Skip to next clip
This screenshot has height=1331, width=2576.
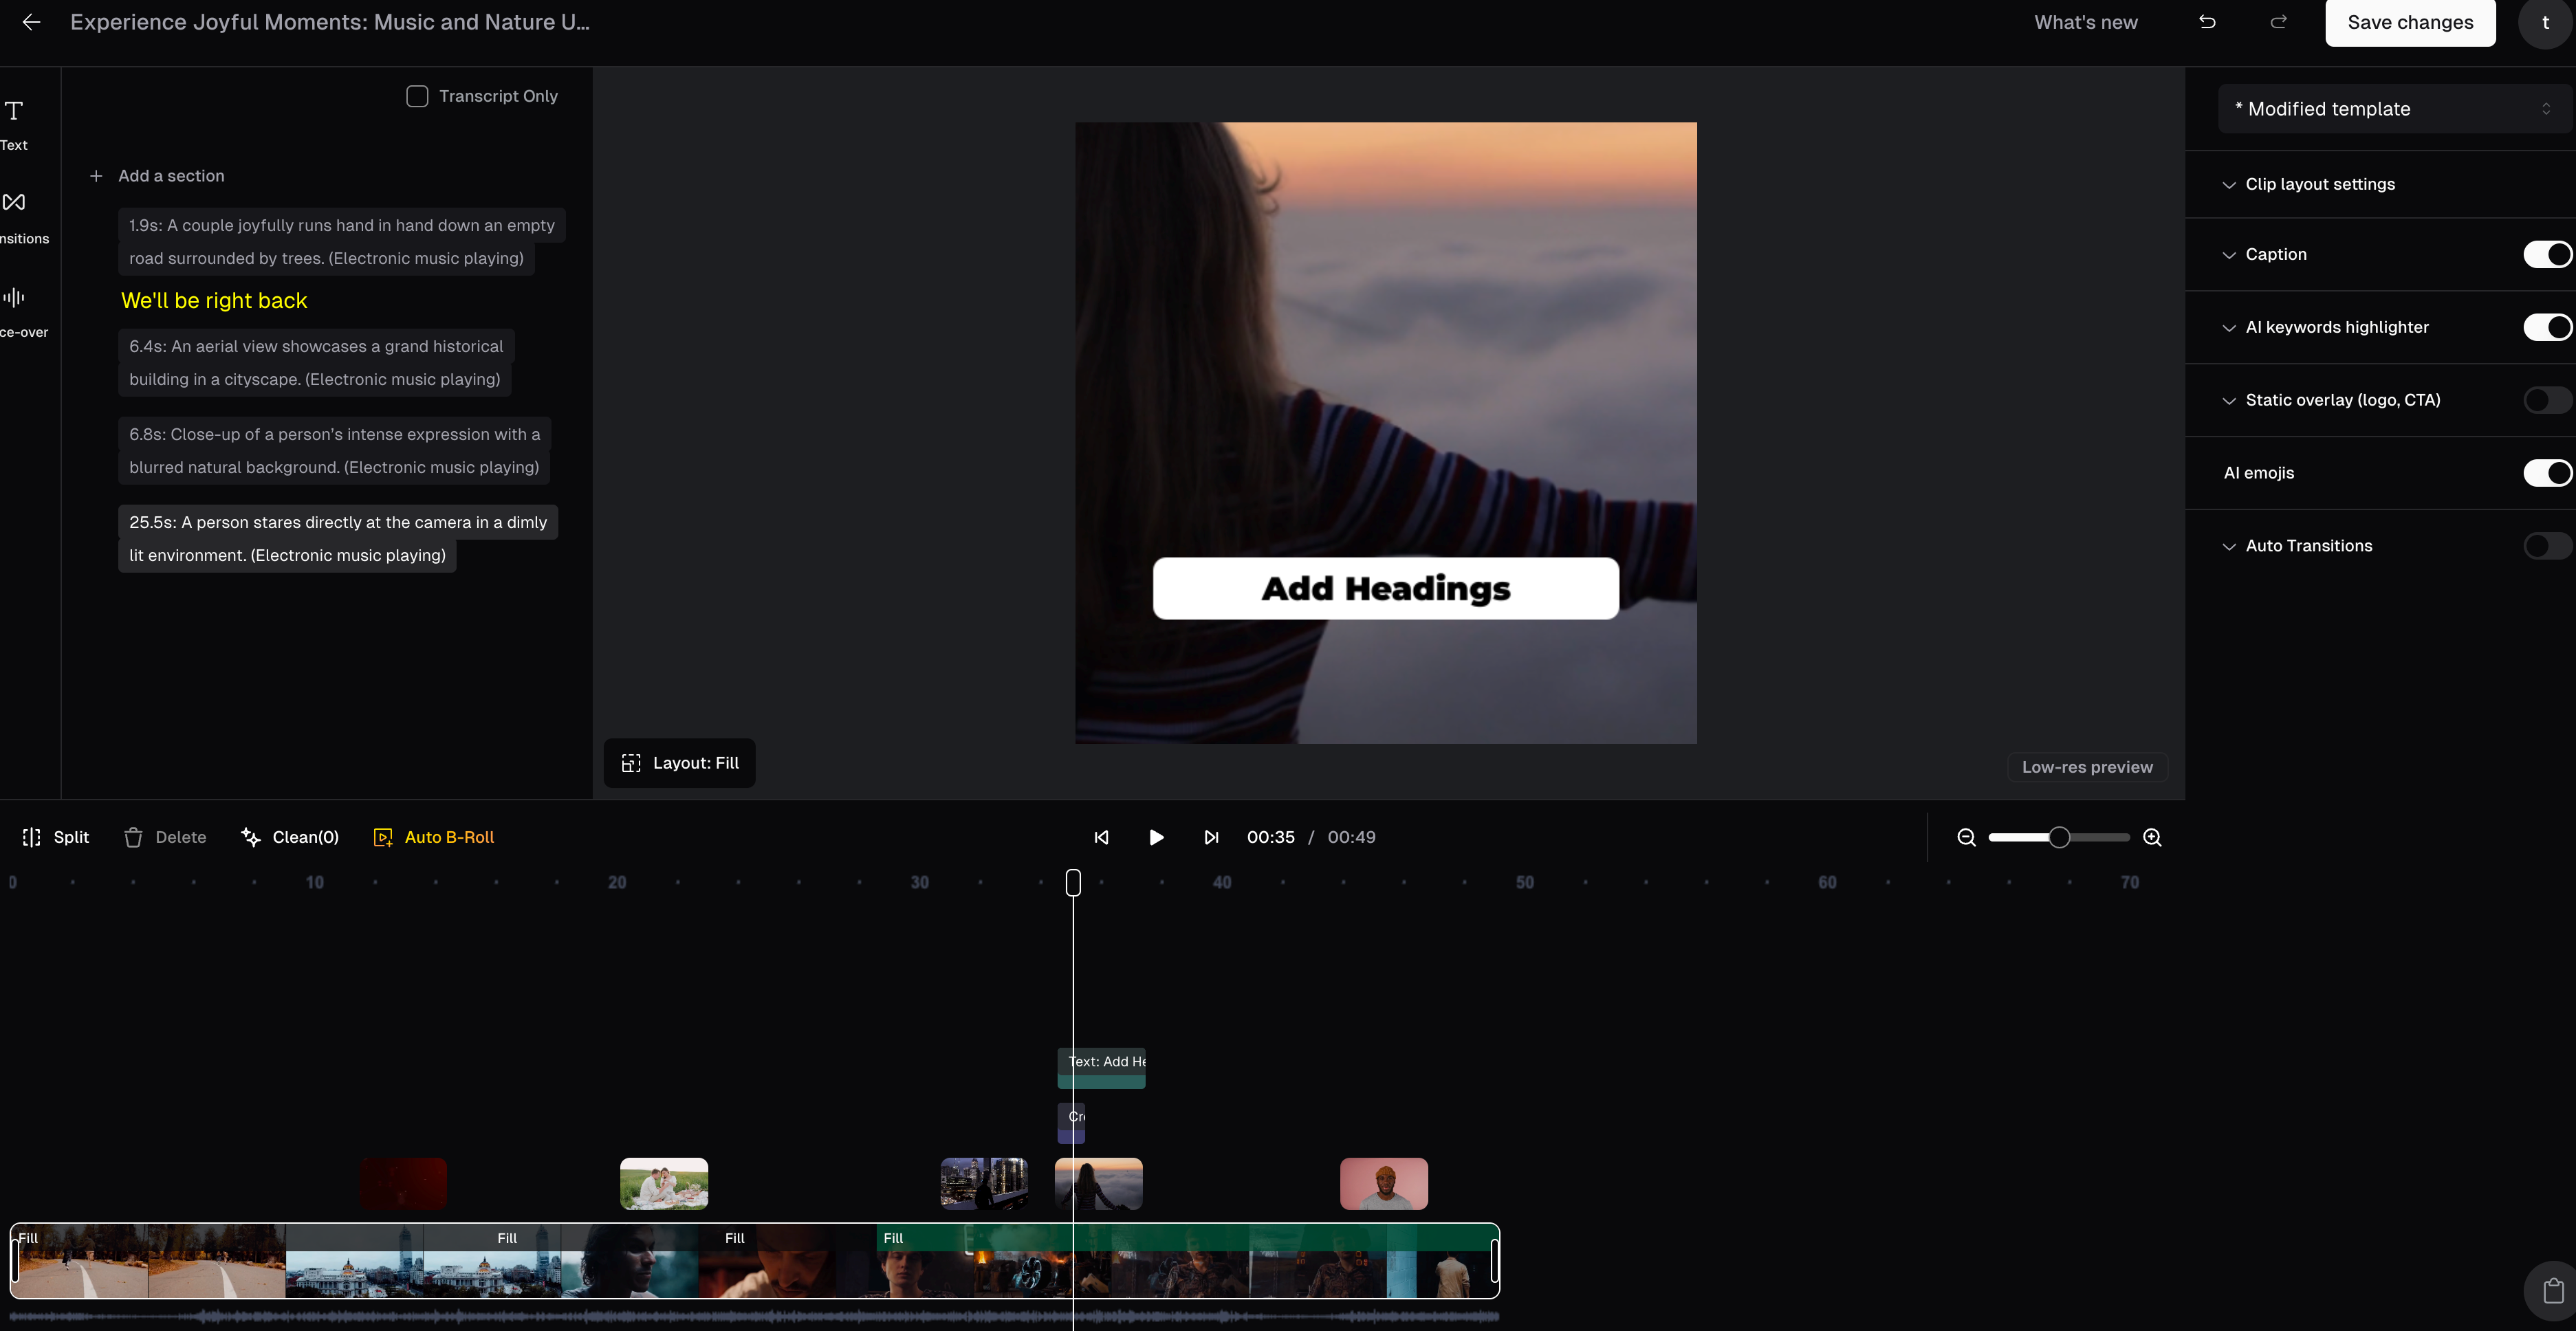[1211, 837]
